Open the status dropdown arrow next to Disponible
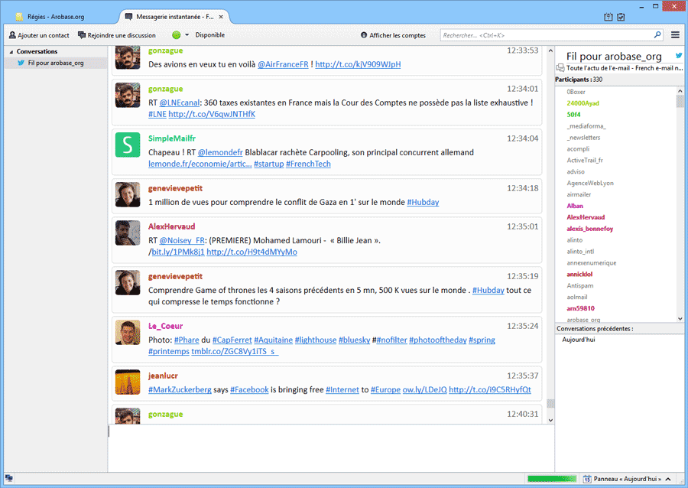This screenshot has width=688, height=488. (187, 34)
